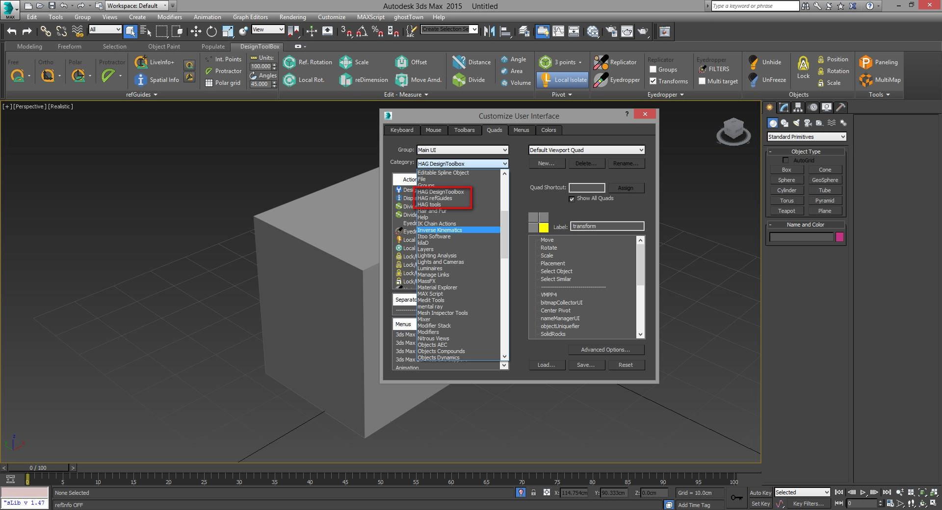
Task: Uncheck the Eyedropper Transforms checkbox
Action: point(653,81)
